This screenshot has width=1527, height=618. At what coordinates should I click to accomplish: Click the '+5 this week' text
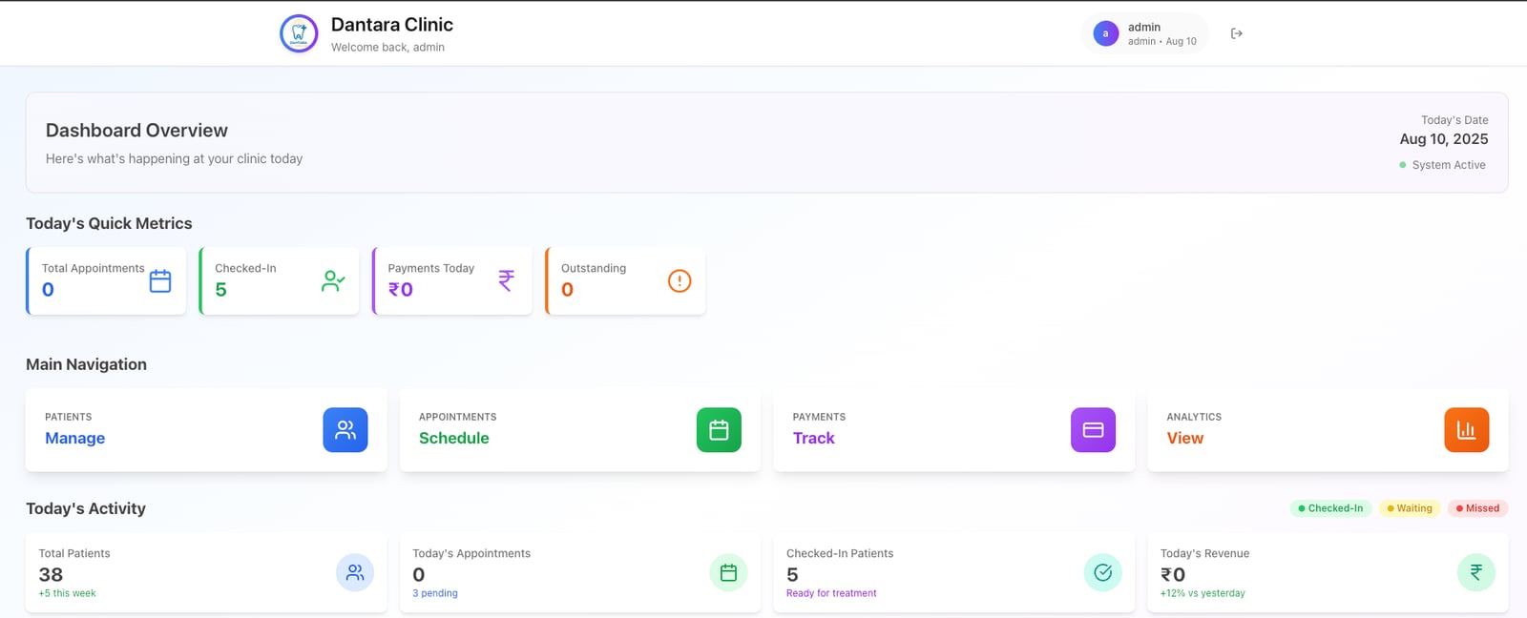67,593
